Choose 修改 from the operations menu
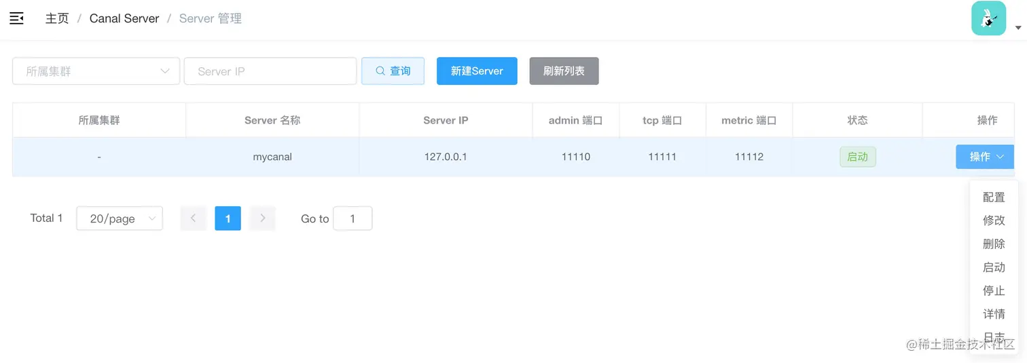Image resolution: width=1027 pixels, height=363 pixels. (994, 221)
